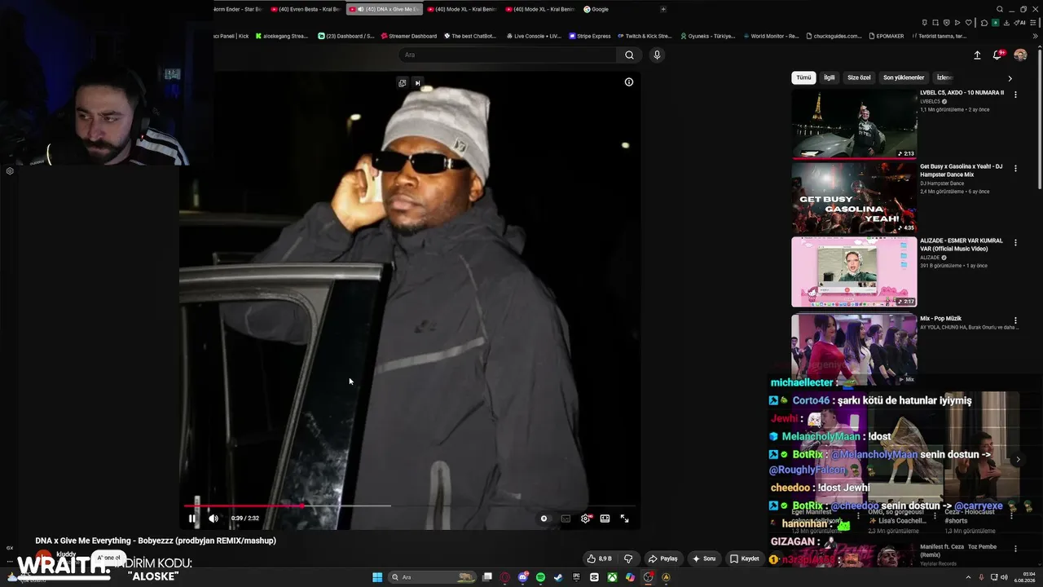Click the Windows taskbar search box

click(x=433, y=577)
